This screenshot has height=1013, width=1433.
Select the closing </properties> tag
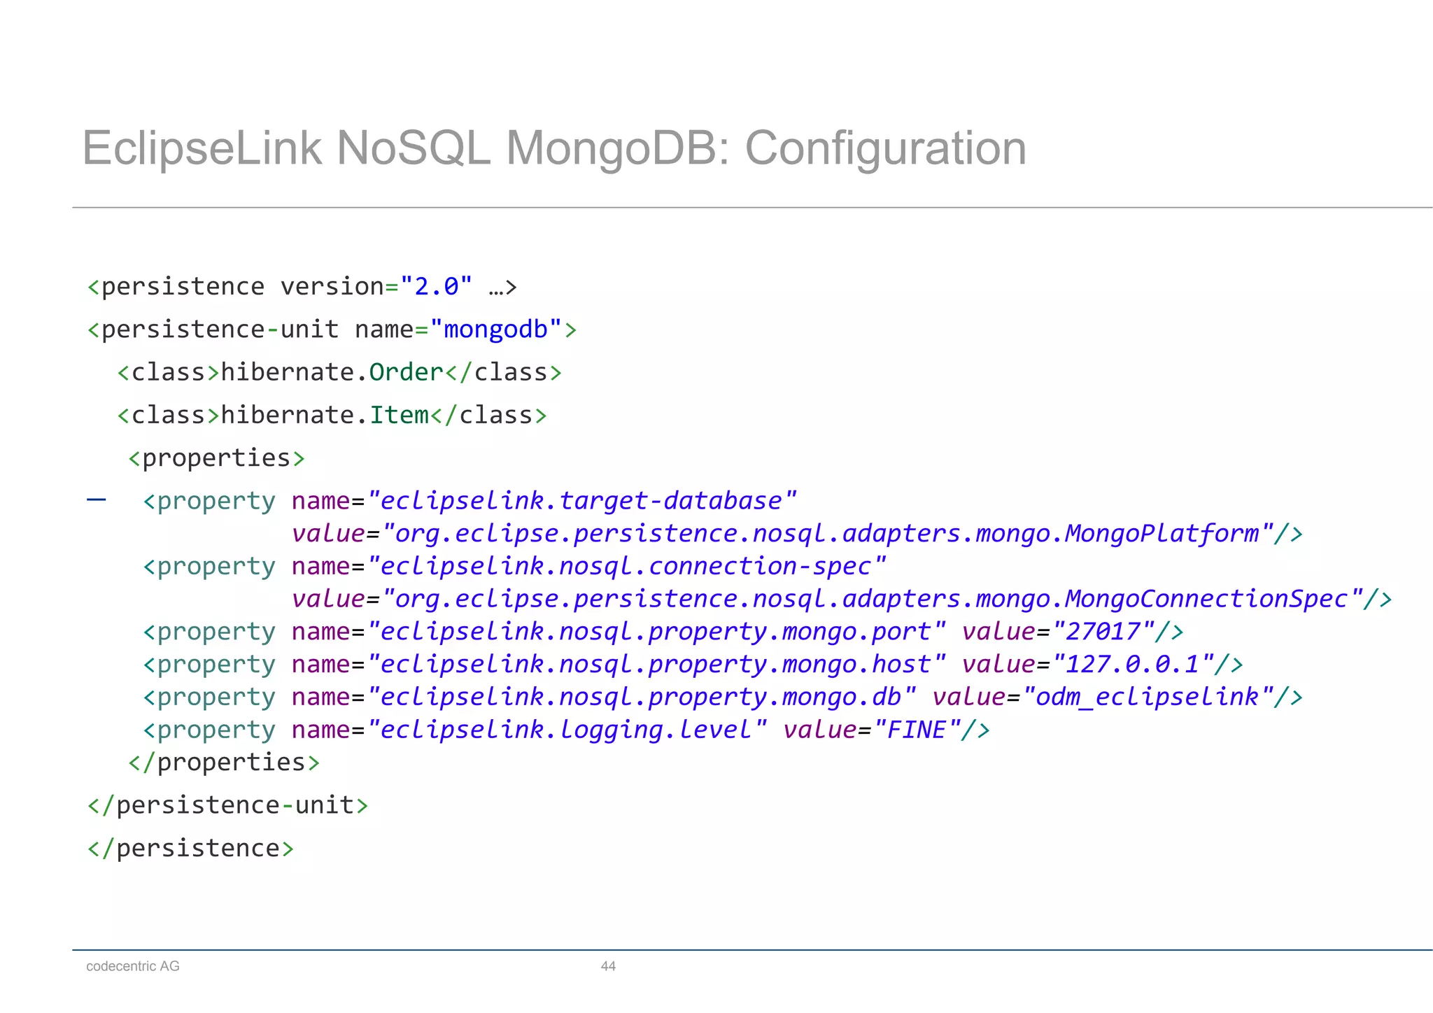tap(224, 762)
